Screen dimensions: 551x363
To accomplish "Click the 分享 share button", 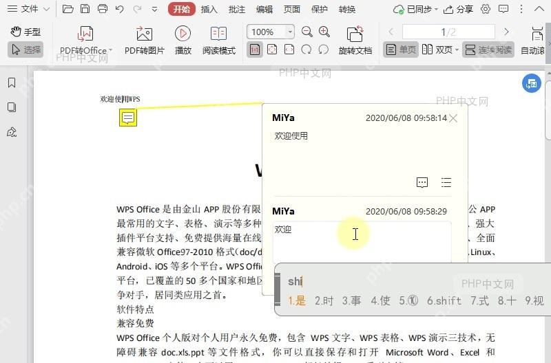I will pos(458,10).
